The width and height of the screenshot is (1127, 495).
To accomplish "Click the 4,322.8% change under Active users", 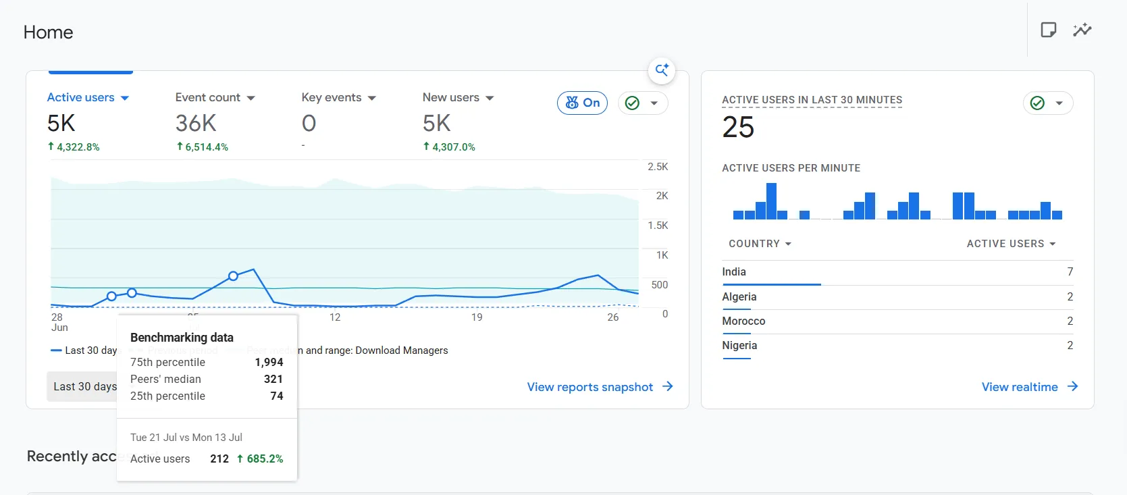I will 73,147.
